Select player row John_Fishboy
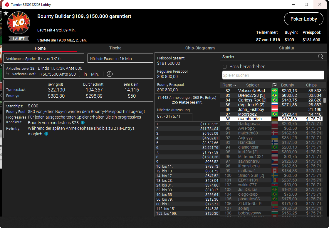 (x=271, y=109)
